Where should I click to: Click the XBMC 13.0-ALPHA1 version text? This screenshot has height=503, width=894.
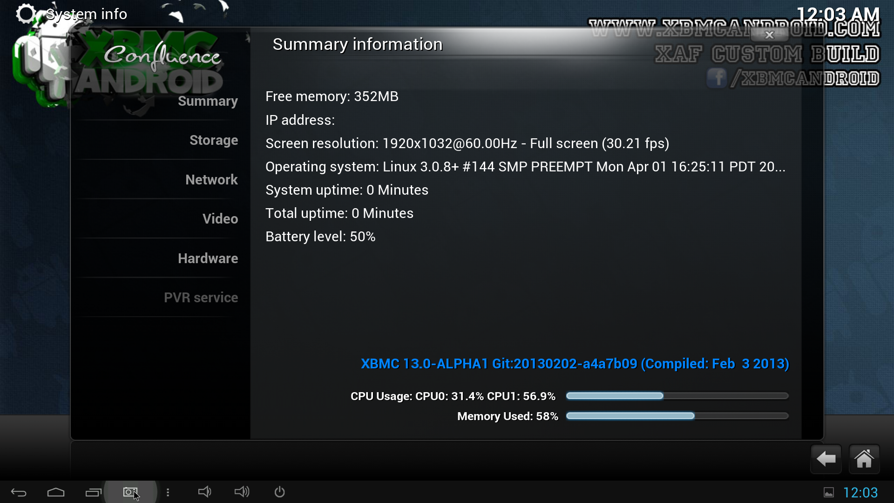point(575,364)
